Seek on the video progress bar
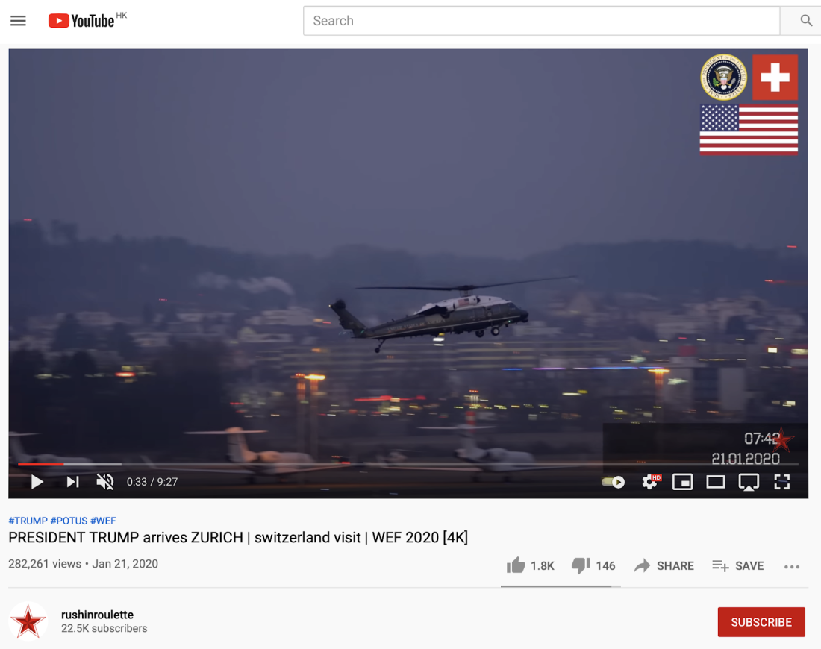The height and width of the screenshot is (649, 821). [x=408, y=464]
